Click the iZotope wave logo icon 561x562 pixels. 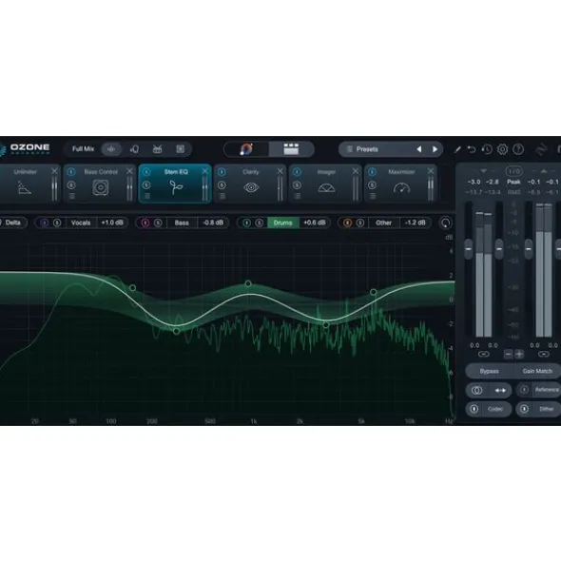[x=542, y=149]
